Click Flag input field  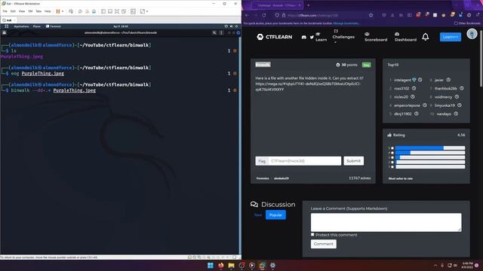[x=305, y=161]
